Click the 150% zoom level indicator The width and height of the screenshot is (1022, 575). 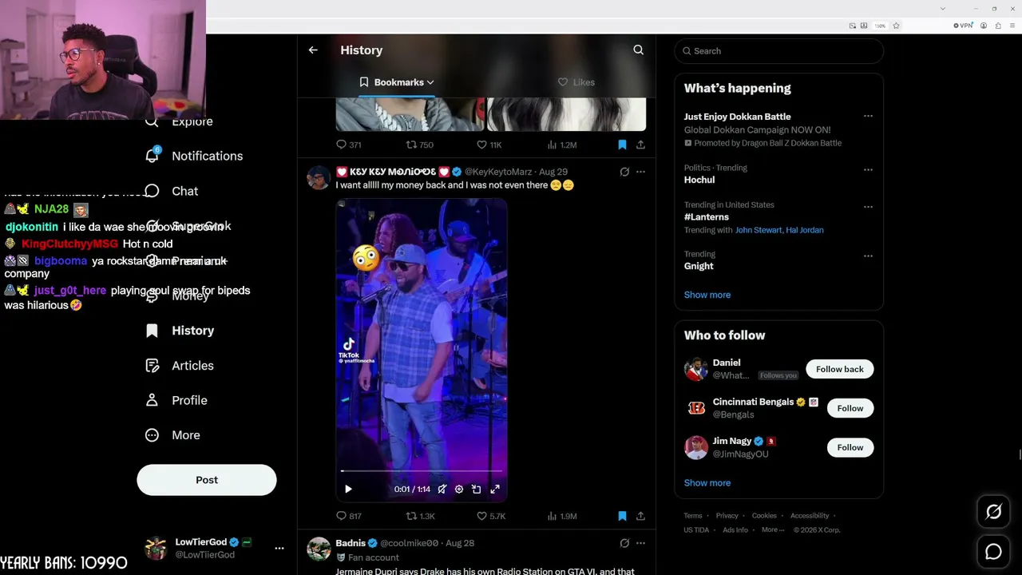[880, 26]
